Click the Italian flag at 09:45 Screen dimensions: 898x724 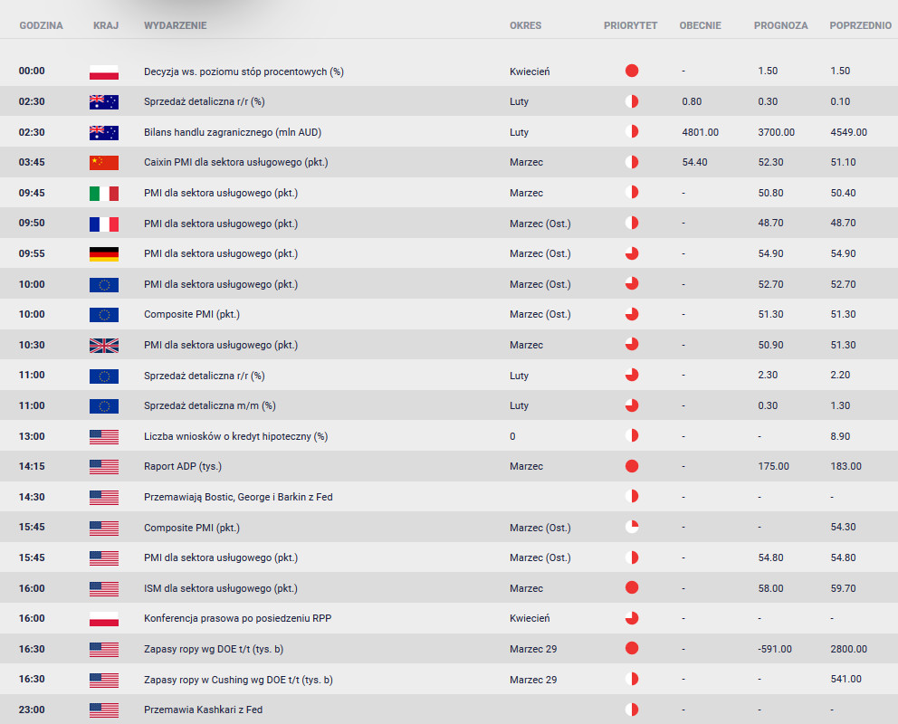pyautogui.click(x=104, y=193)
